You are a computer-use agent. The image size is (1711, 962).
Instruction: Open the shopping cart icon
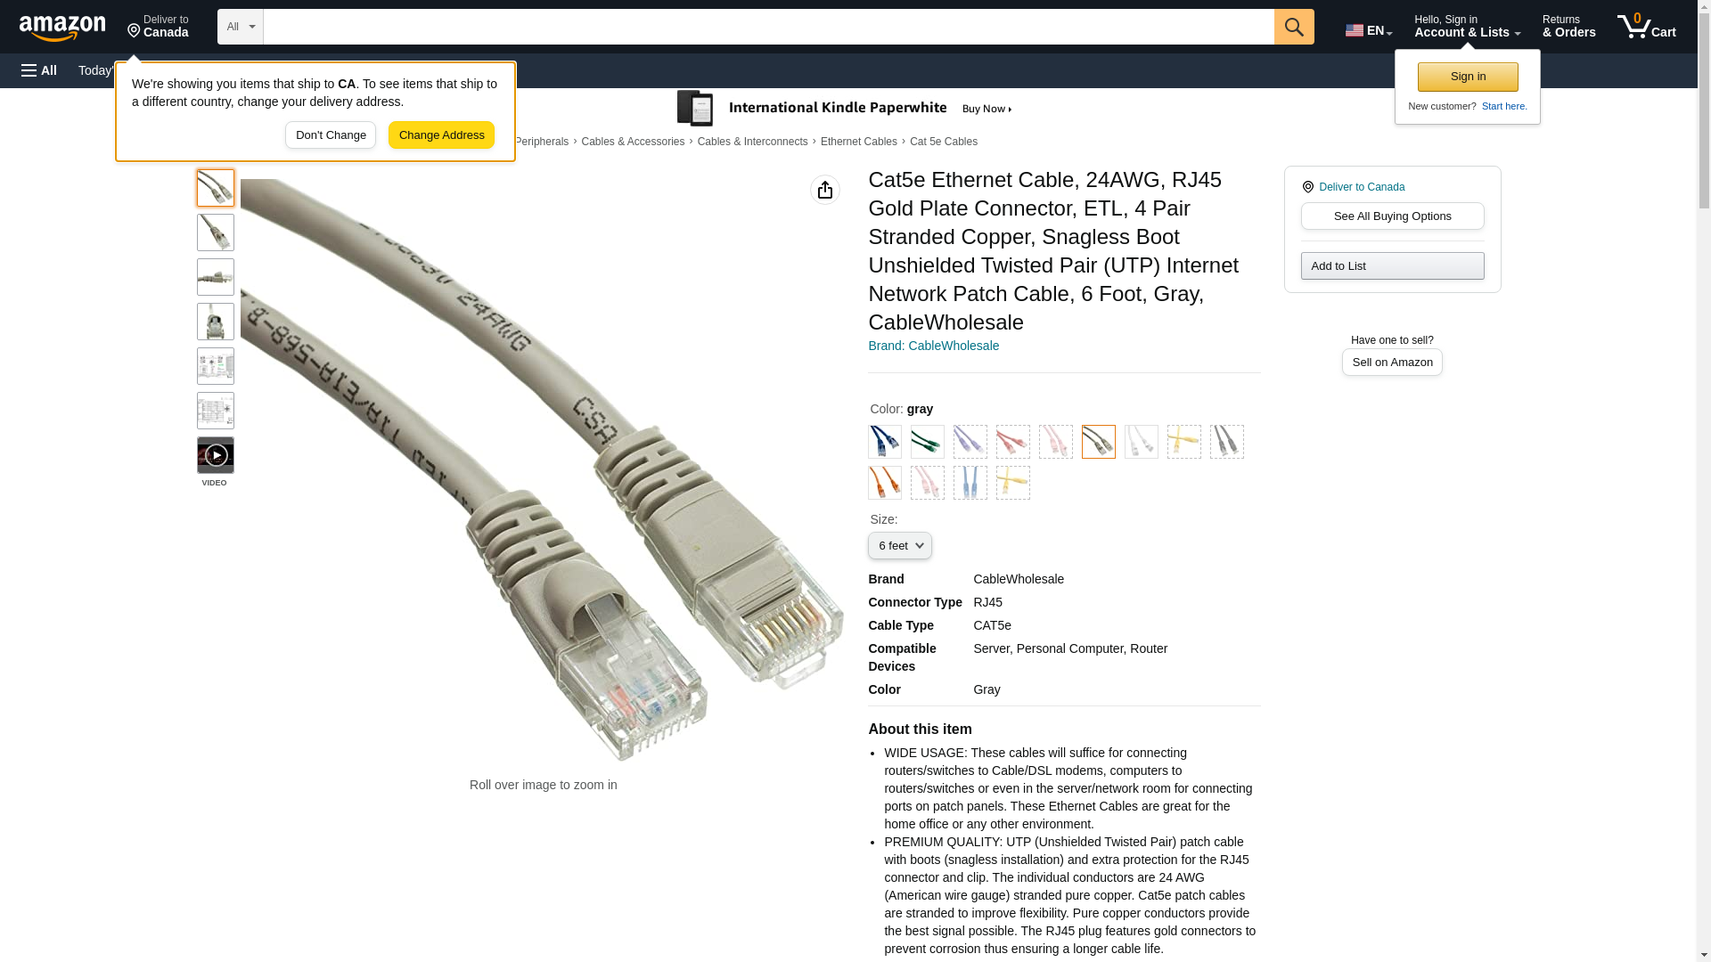point(1646,27)
